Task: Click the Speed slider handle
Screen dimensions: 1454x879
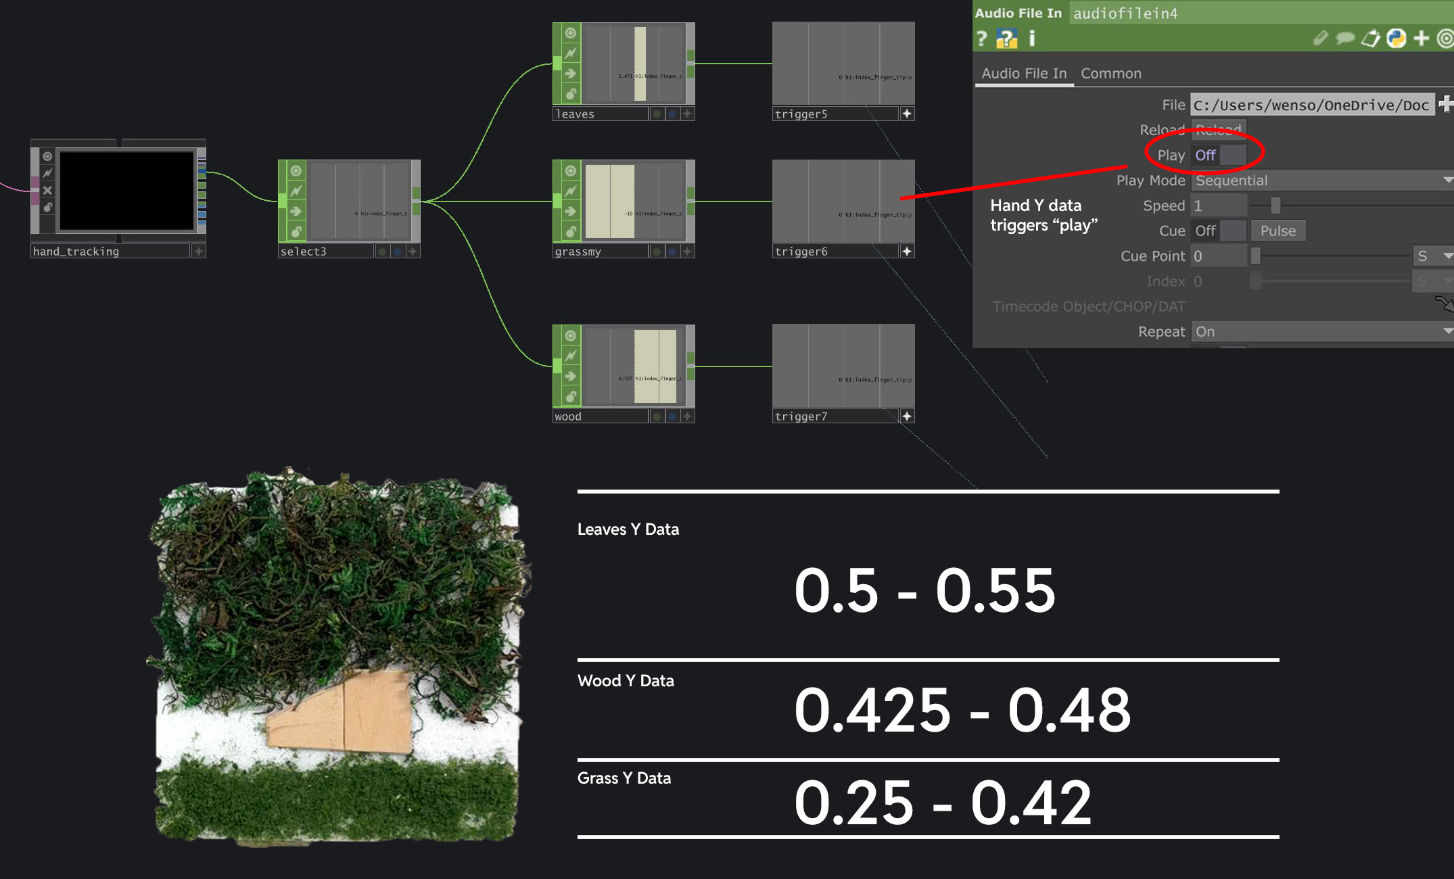Action: tap(1275, 206)
